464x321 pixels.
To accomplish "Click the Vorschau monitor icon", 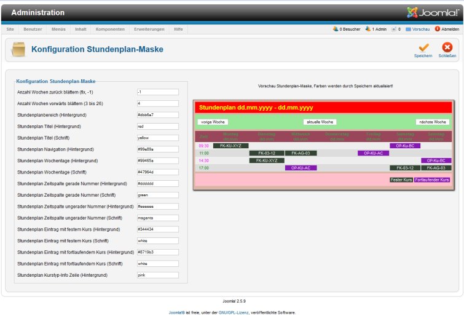I will point(408,29).
